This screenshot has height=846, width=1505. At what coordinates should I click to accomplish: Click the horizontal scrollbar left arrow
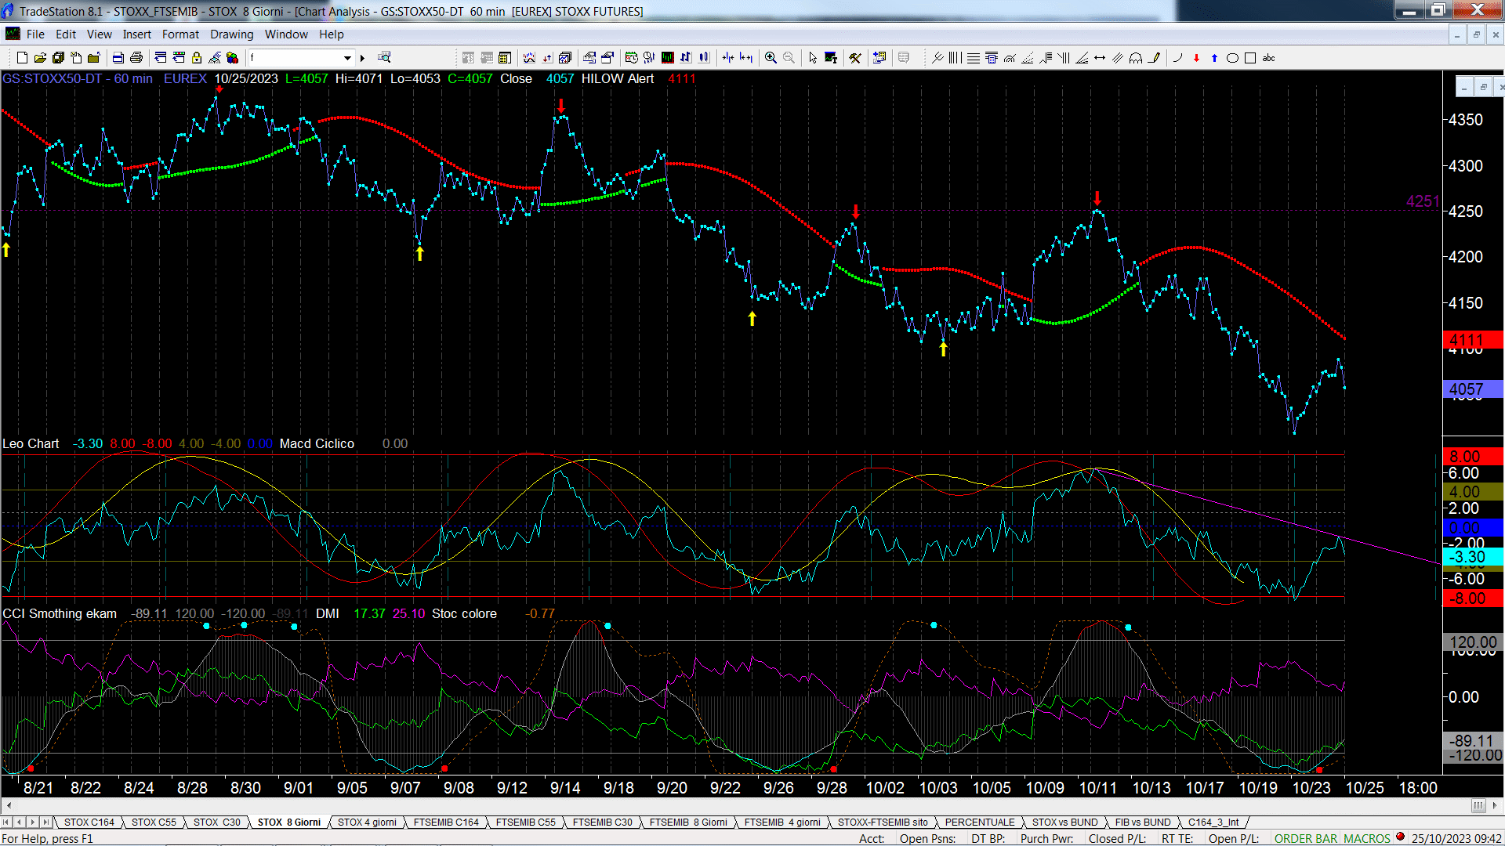click(9, 805)
